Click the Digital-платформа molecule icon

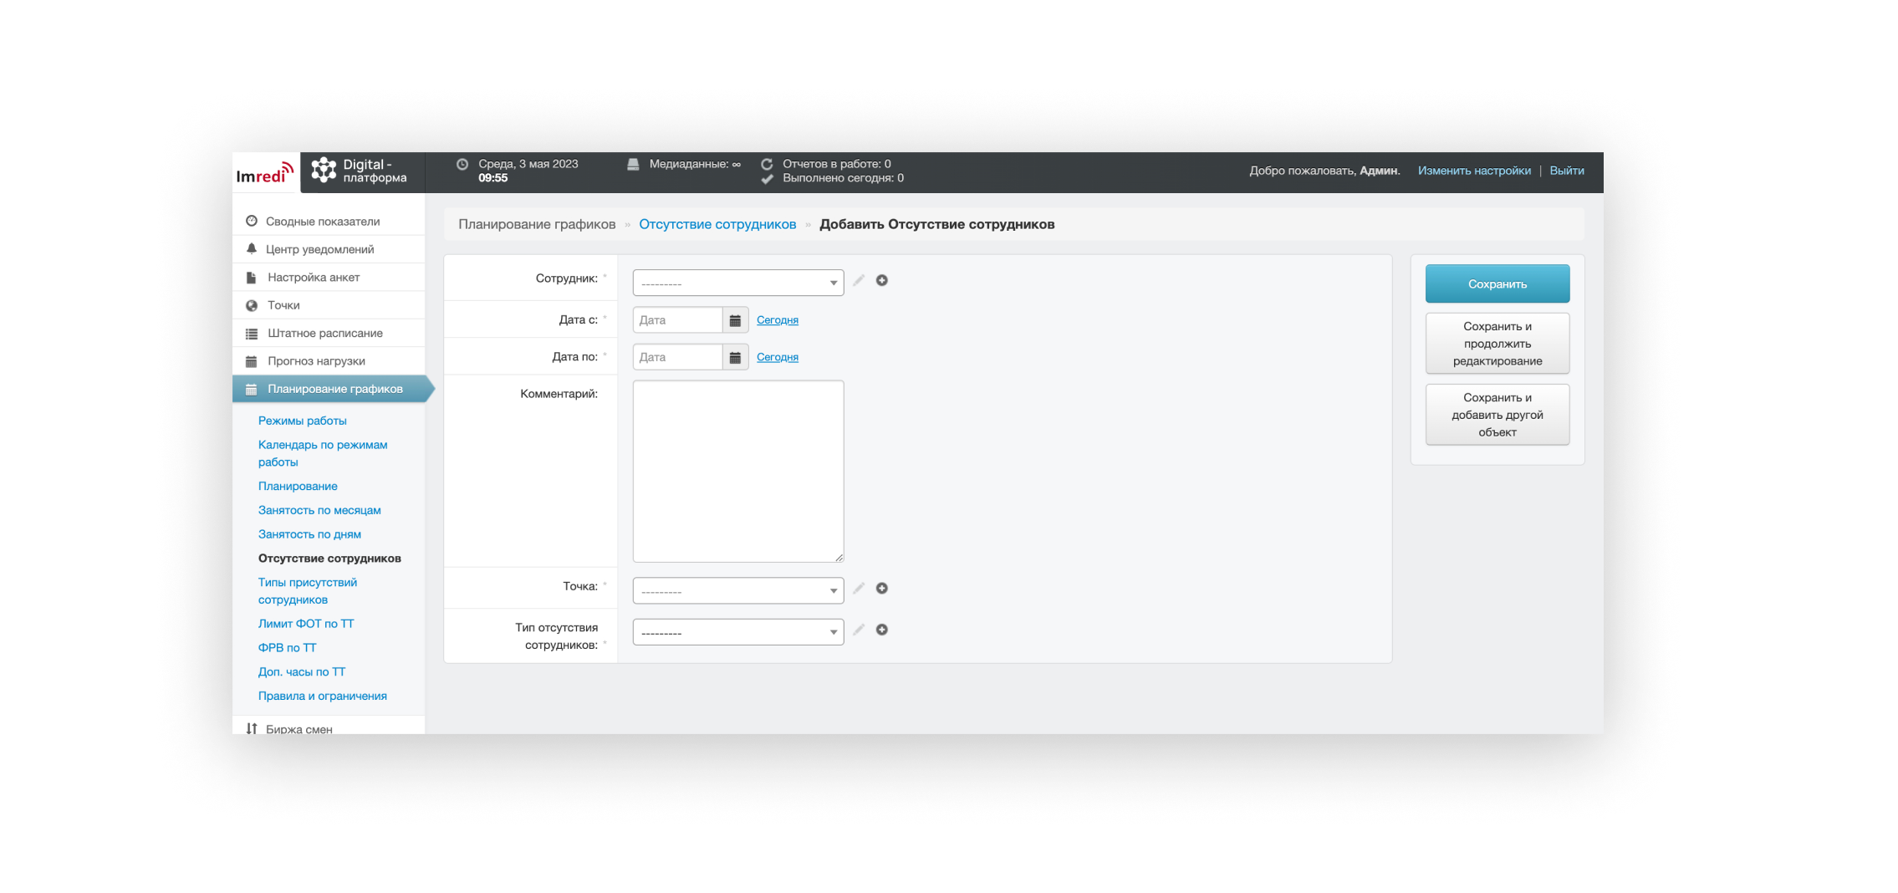324,171
